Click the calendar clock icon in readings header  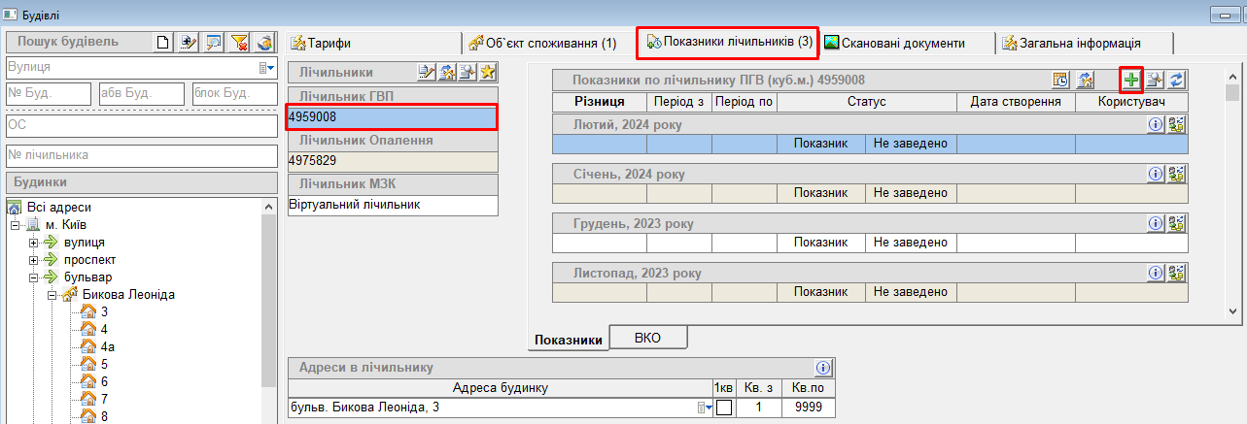(x=1061, y=80)
